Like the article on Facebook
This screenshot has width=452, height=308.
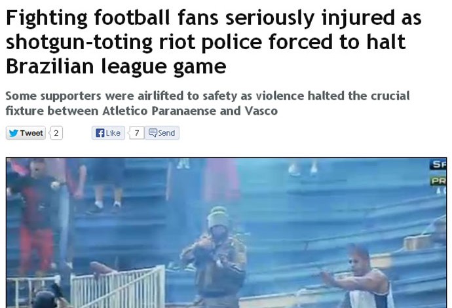pyautogui.click(x=108, y=133)
